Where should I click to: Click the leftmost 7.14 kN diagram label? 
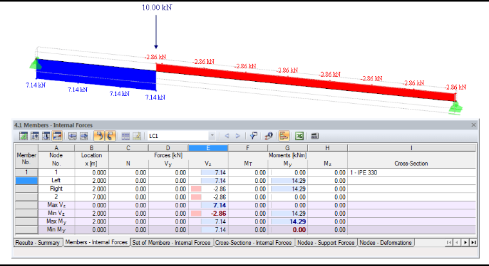click(x=35, y=85)
